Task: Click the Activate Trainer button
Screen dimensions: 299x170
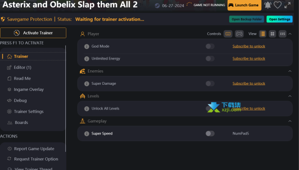Action: coord(33,33)
